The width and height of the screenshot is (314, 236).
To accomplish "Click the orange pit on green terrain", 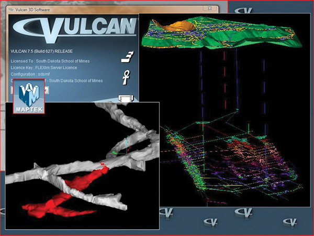I will (x=182, y=24).
